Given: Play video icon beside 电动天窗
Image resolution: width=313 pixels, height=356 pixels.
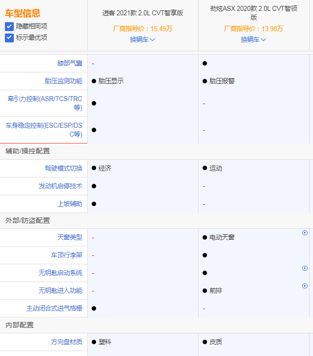Looking at the screenshot, I should [305, 233].
